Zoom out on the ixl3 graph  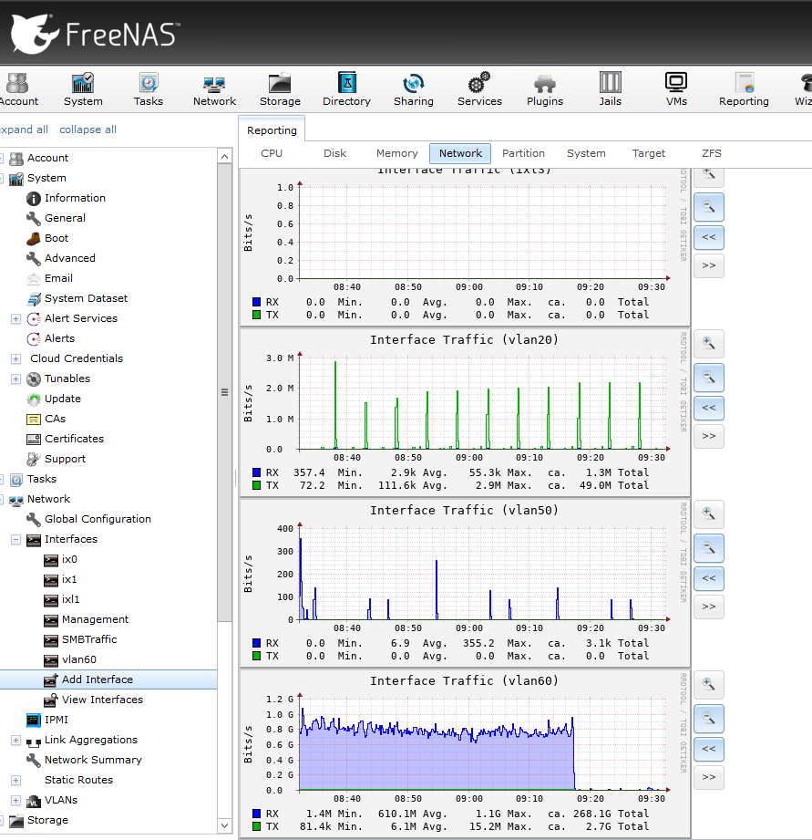tap(709, 207)
